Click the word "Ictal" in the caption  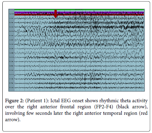[x=55, y=101]
